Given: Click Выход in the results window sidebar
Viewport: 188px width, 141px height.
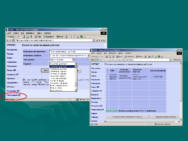Looking at the screenshot, I should tap(94, 121).
